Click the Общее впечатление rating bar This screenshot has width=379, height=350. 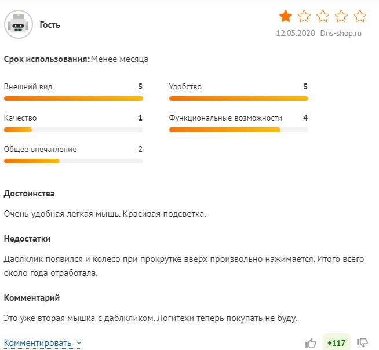point(73,161)
